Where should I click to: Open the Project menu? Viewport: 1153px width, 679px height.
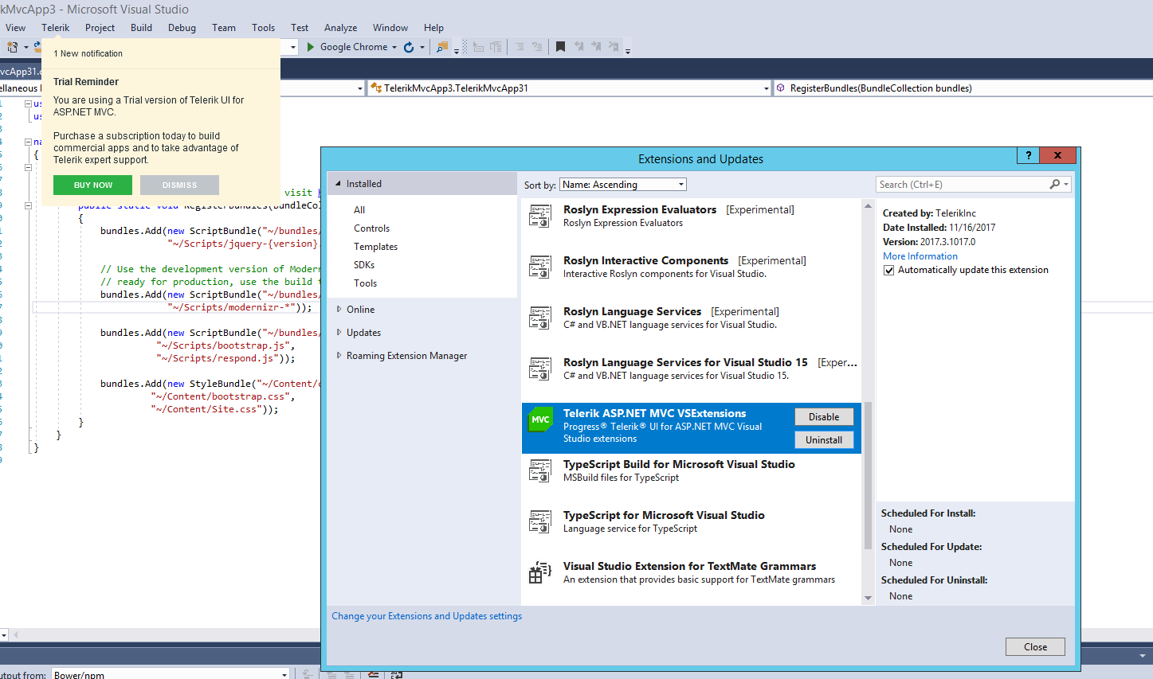tap(100, 28)
